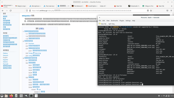Expand the Split View dropdown in Konsole
The image size is (174, 98).
112,24
